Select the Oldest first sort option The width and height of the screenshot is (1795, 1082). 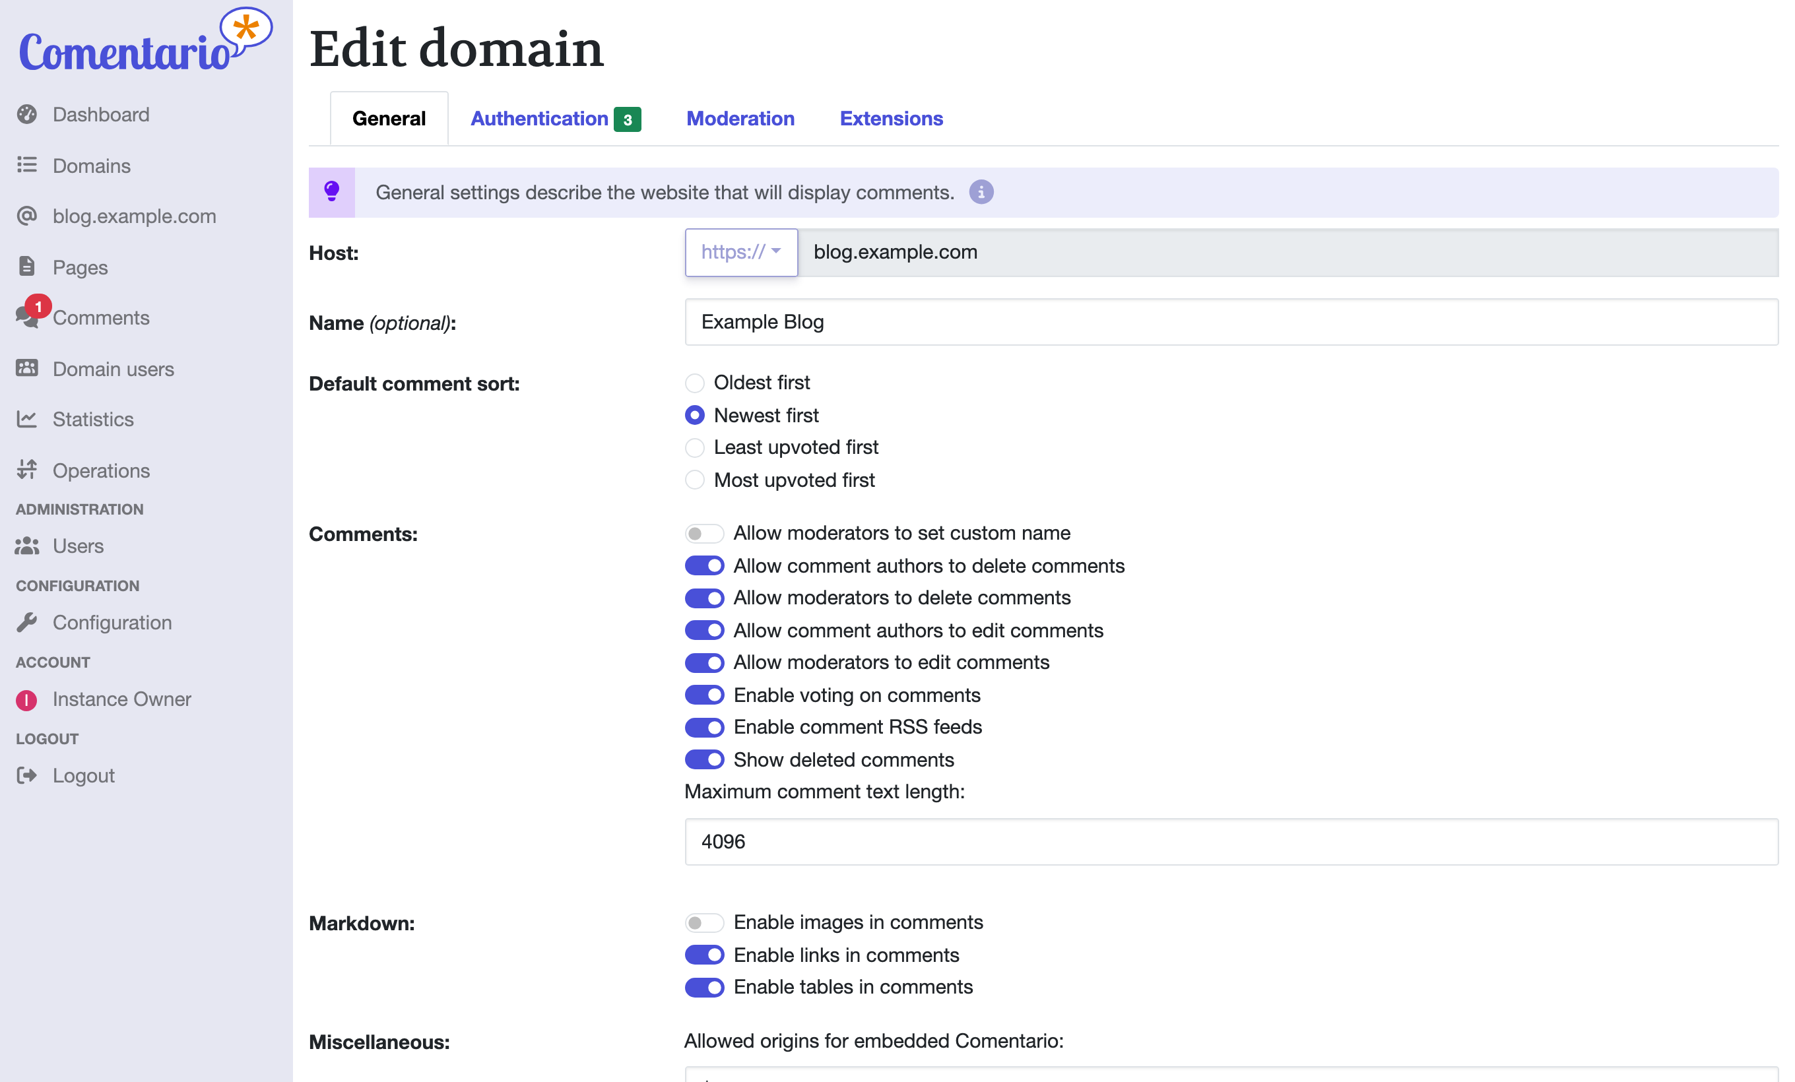[x=695, y=383]
